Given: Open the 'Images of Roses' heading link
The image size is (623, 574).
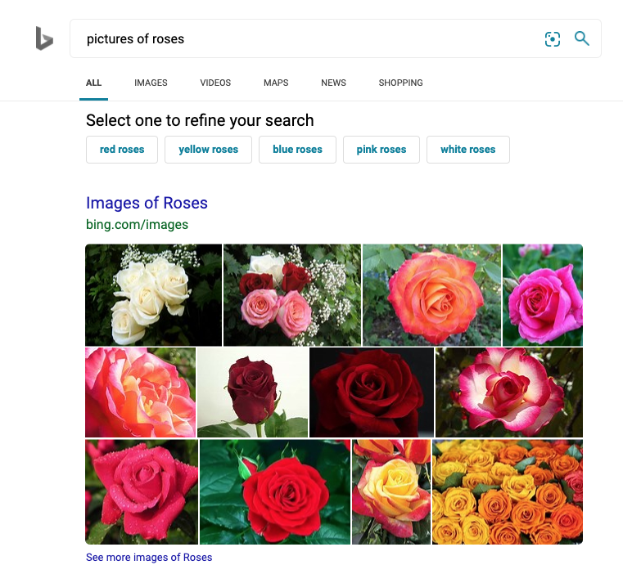Looking at the screenshot, I should (x=147, y=203).
